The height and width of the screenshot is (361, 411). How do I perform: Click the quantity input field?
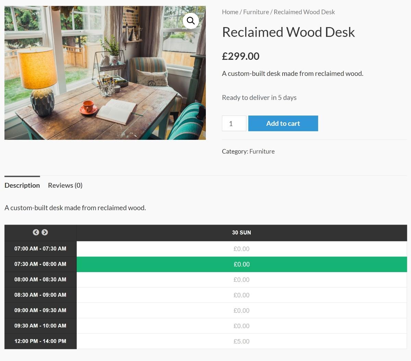click(x=234, y=123)
